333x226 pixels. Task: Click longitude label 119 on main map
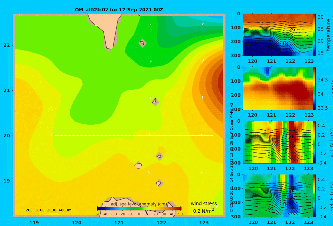point(34,223)
